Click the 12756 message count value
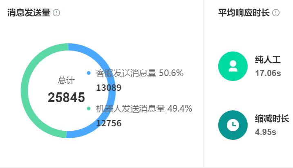The height and width of the screenshot is (168, 293). [x=109, y=123]
